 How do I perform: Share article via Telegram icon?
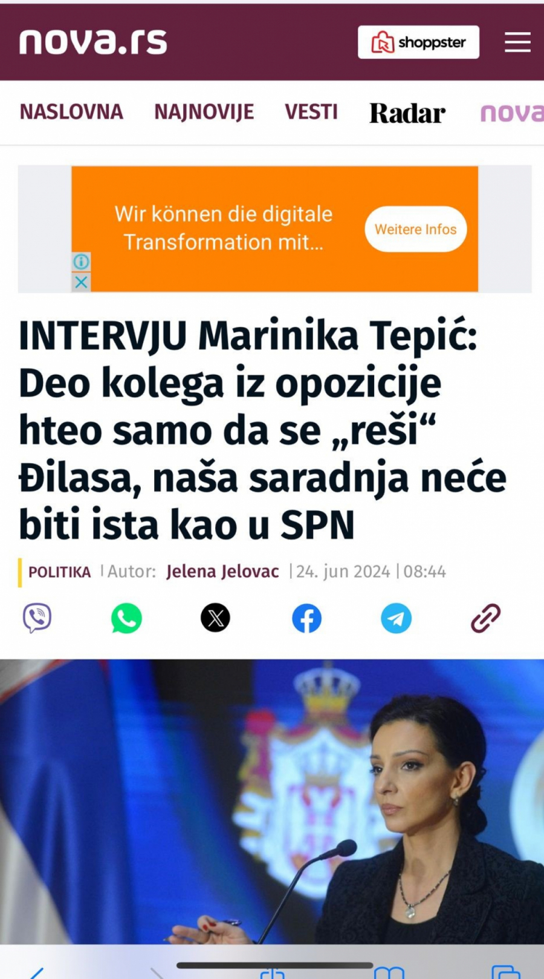[x=396, y=618]
